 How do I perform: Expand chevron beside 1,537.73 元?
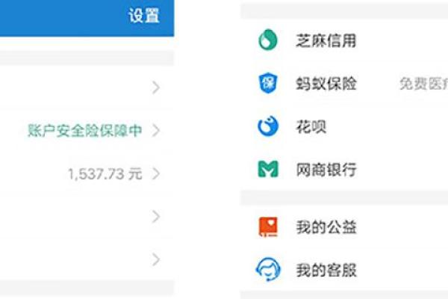156,173
